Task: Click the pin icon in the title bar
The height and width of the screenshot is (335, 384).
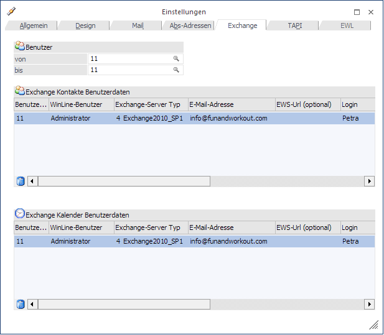Action: point(11,11)
